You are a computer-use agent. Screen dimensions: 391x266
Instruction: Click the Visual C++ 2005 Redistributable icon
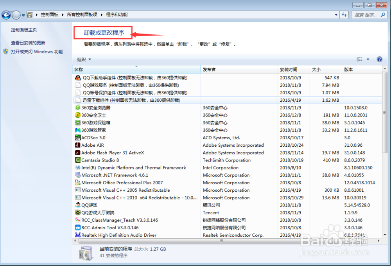coord(78,190)
